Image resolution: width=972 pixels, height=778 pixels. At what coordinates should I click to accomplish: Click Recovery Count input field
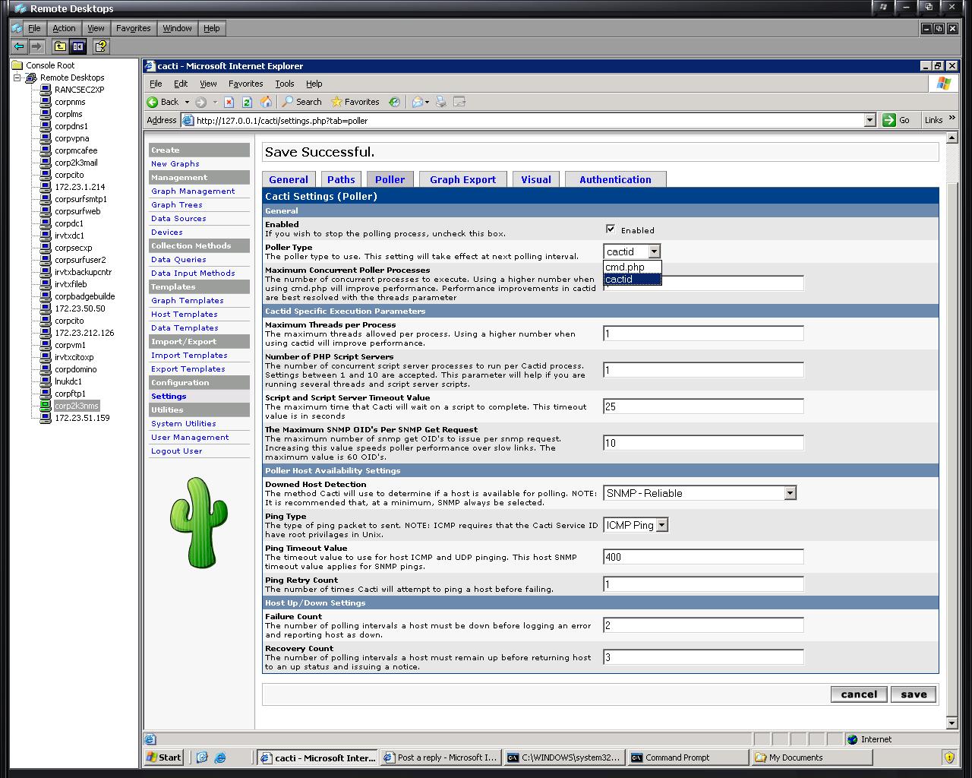tap(703, 657)
